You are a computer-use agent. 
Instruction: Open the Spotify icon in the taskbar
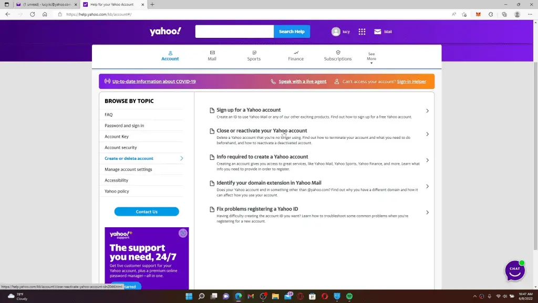point(349,296)
